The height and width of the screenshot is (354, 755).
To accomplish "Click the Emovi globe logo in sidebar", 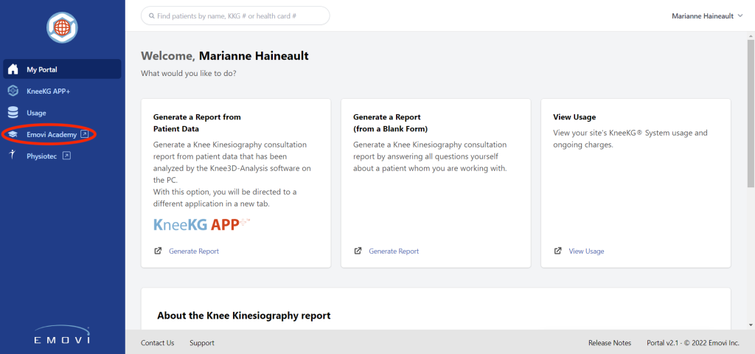I will pyautogui.click(x=62, y=27).
